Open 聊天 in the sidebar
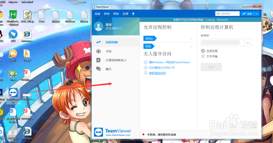 115,69
